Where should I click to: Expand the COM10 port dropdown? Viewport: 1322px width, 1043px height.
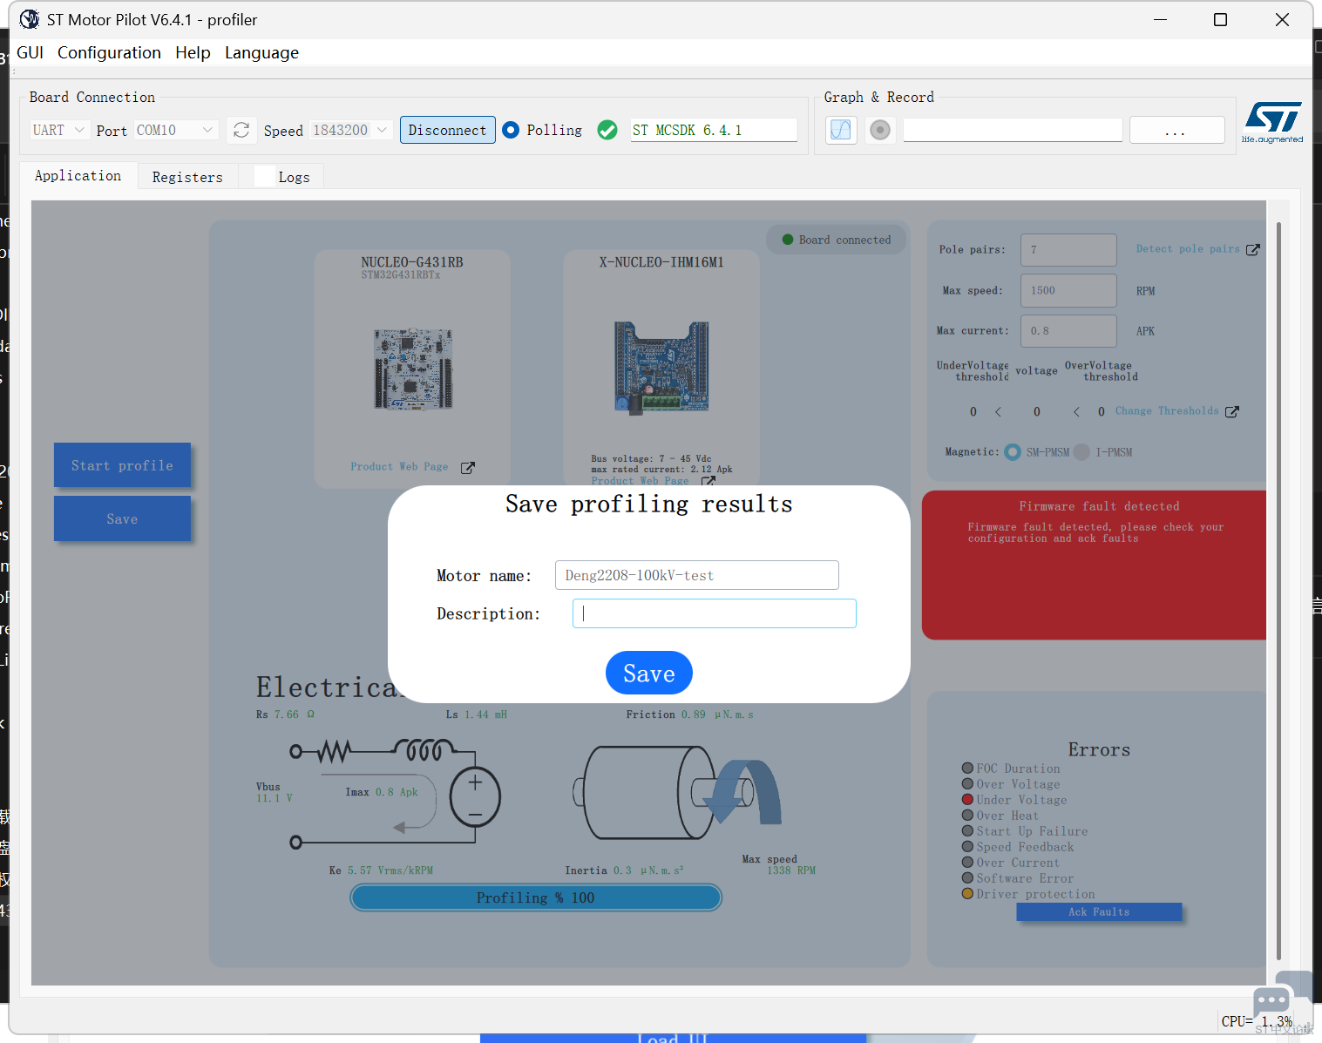click(175, 130)
